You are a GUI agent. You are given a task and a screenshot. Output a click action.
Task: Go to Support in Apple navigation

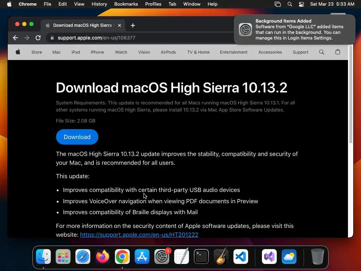click(x=300, y=52)
